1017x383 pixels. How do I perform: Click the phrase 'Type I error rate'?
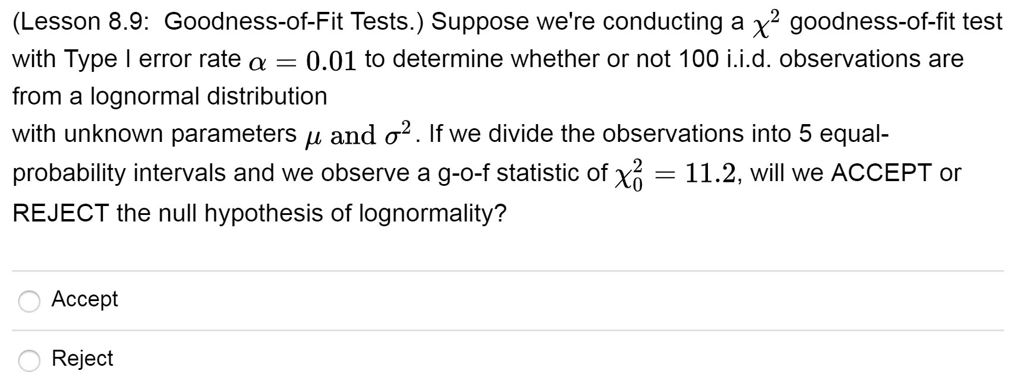point(152,59)
